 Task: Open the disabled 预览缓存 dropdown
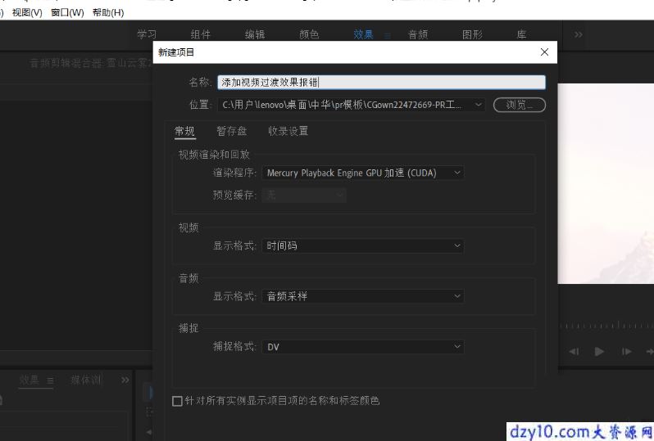point(304,195)
